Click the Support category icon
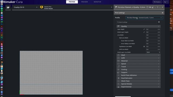The height and width of the screenshot is (97, 173). pyautogui.click(x=118, y=72)
